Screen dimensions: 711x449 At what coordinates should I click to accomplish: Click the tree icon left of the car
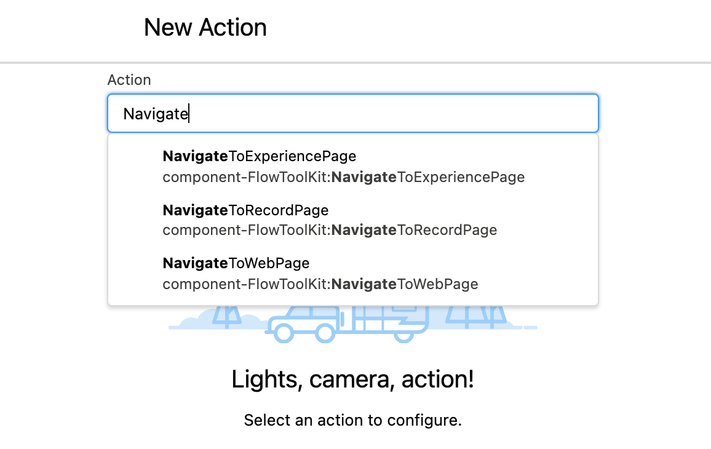tap(228, 315)
